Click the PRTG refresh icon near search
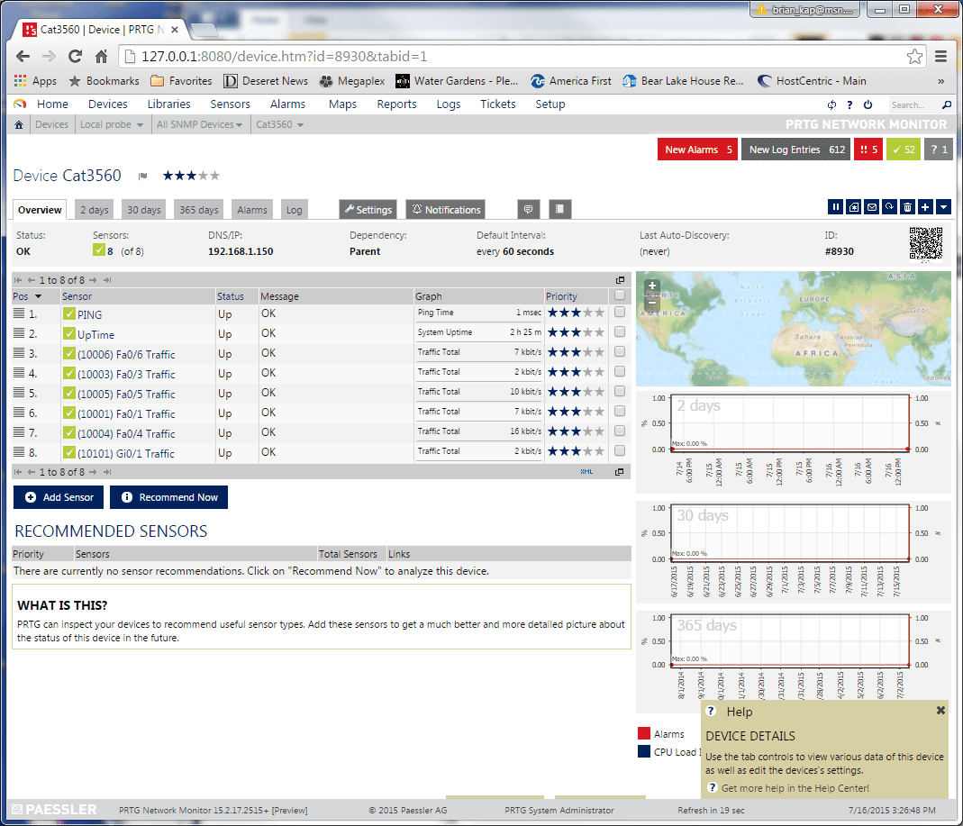Screen dimensions: 963x826 831,105
